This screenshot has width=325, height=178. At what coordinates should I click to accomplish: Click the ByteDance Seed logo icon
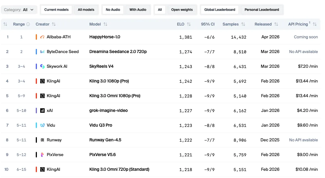point(42,52)
